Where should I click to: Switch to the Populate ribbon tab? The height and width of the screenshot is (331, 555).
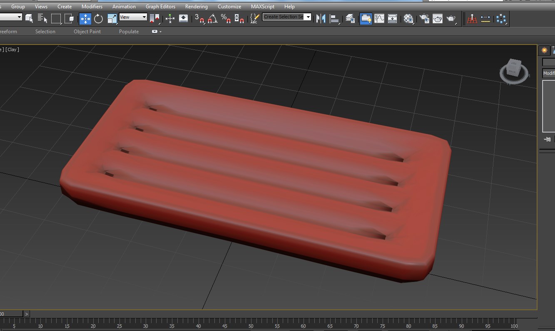point(129,32)
